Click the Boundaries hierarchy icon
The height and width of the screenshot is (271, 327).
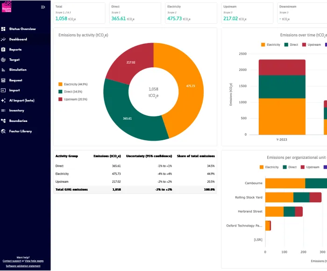coord(3,121)
